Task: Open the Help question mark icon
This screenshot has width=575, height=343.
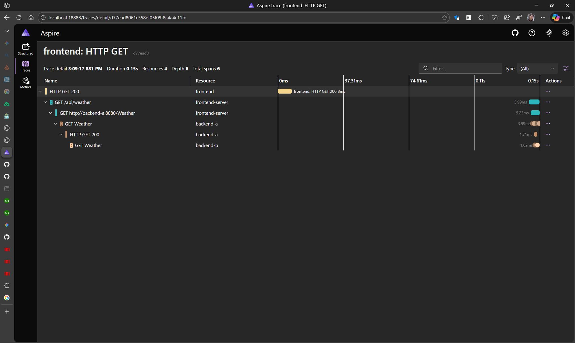Action: (532, 33)
